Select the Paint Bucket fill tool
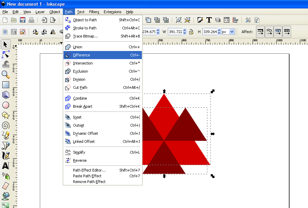 pyautogui.click(x=5, y=196)
